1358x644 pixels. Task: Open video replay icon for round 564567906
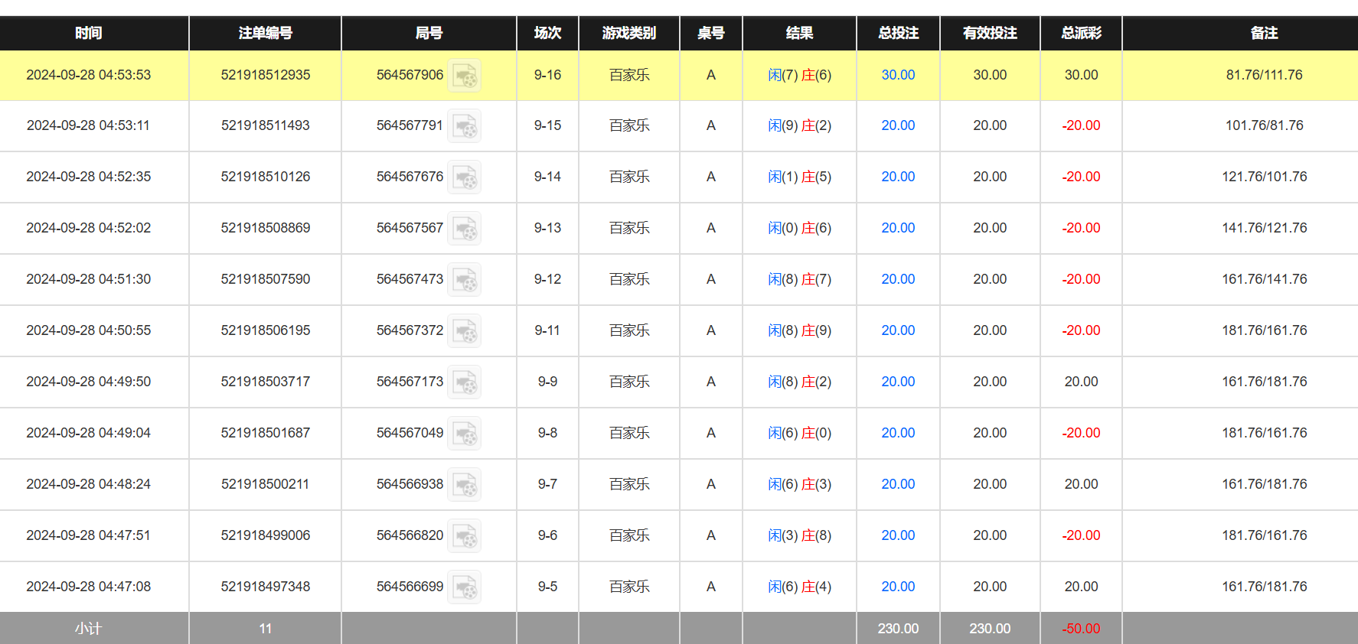464,76
